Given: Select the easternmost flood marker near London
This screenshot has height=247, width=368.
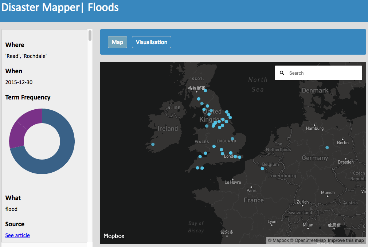Looking at the screenshot, I should click(x=239, y=157).
